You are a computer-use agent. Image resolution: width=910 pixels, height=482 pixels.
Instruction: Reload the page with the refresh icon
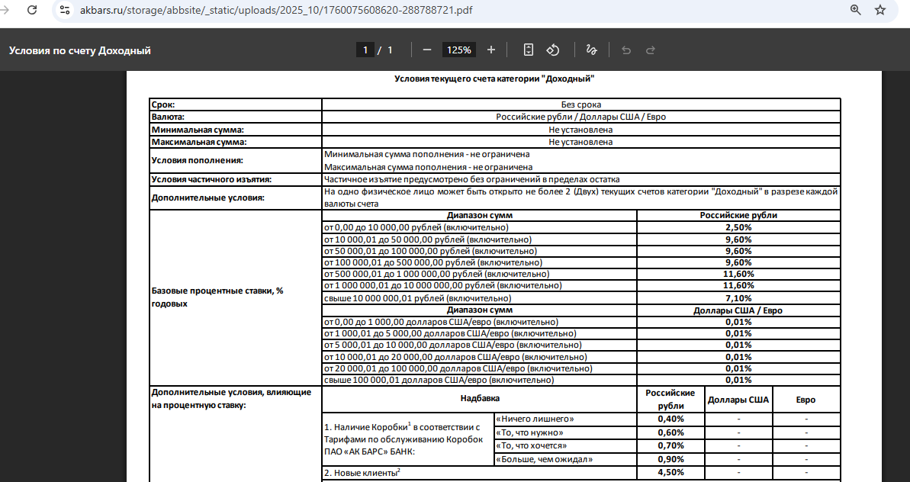coord(32,10)
